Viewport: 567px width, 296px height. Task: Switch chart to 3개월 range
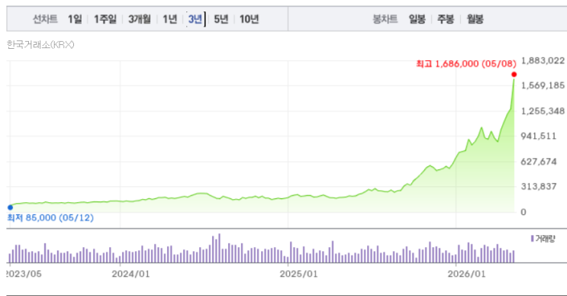[x=140, y=19]
